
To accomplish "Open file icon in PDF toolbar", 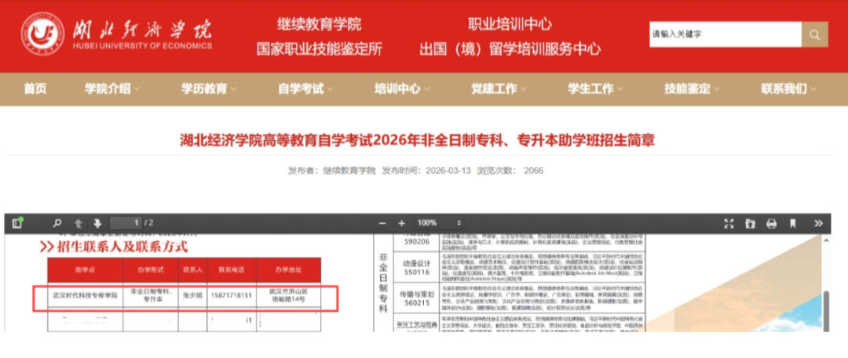I will (x=750, y=223).
